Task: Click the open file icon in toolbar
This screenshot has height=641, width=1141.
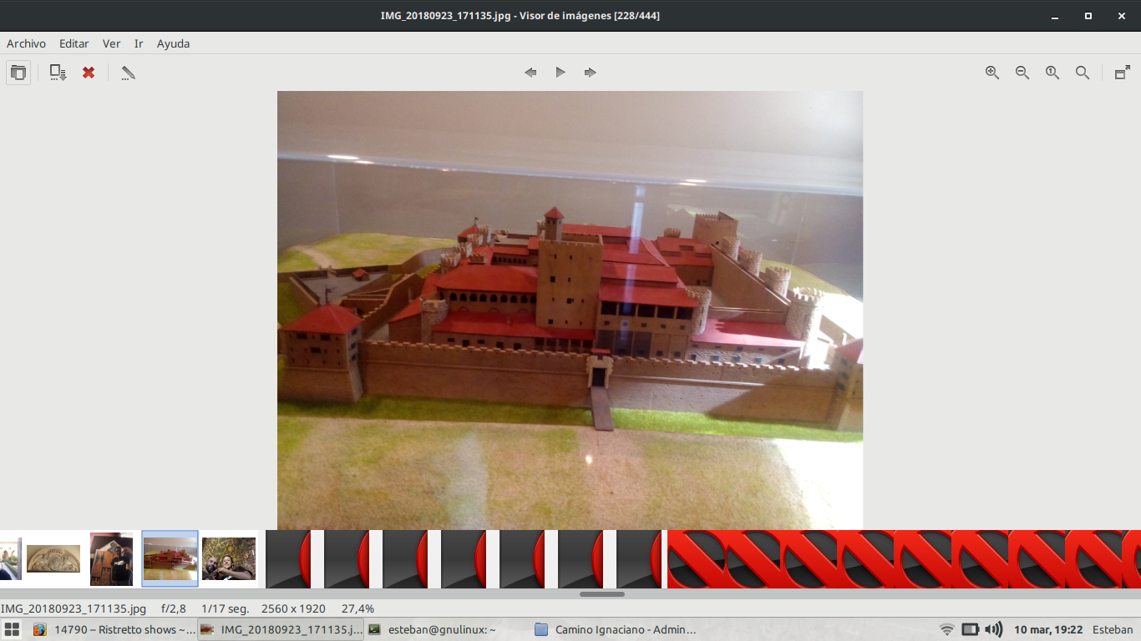Action: click(18, 73)
